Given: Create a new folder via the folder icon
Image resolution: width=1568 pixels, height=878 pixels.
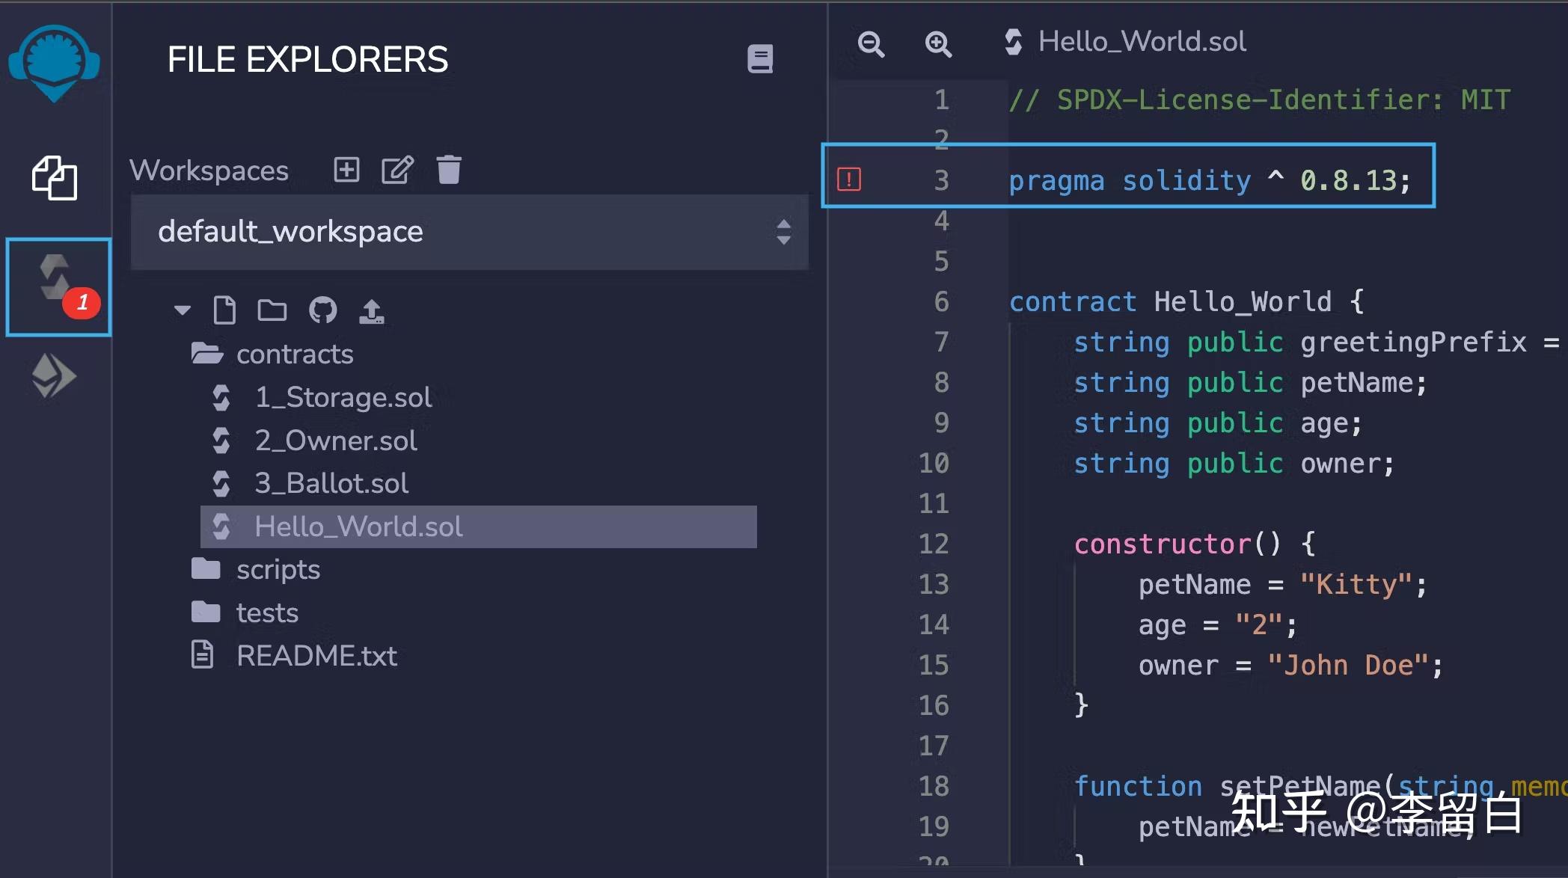Looking at the screenshot, I should point(272,310).
